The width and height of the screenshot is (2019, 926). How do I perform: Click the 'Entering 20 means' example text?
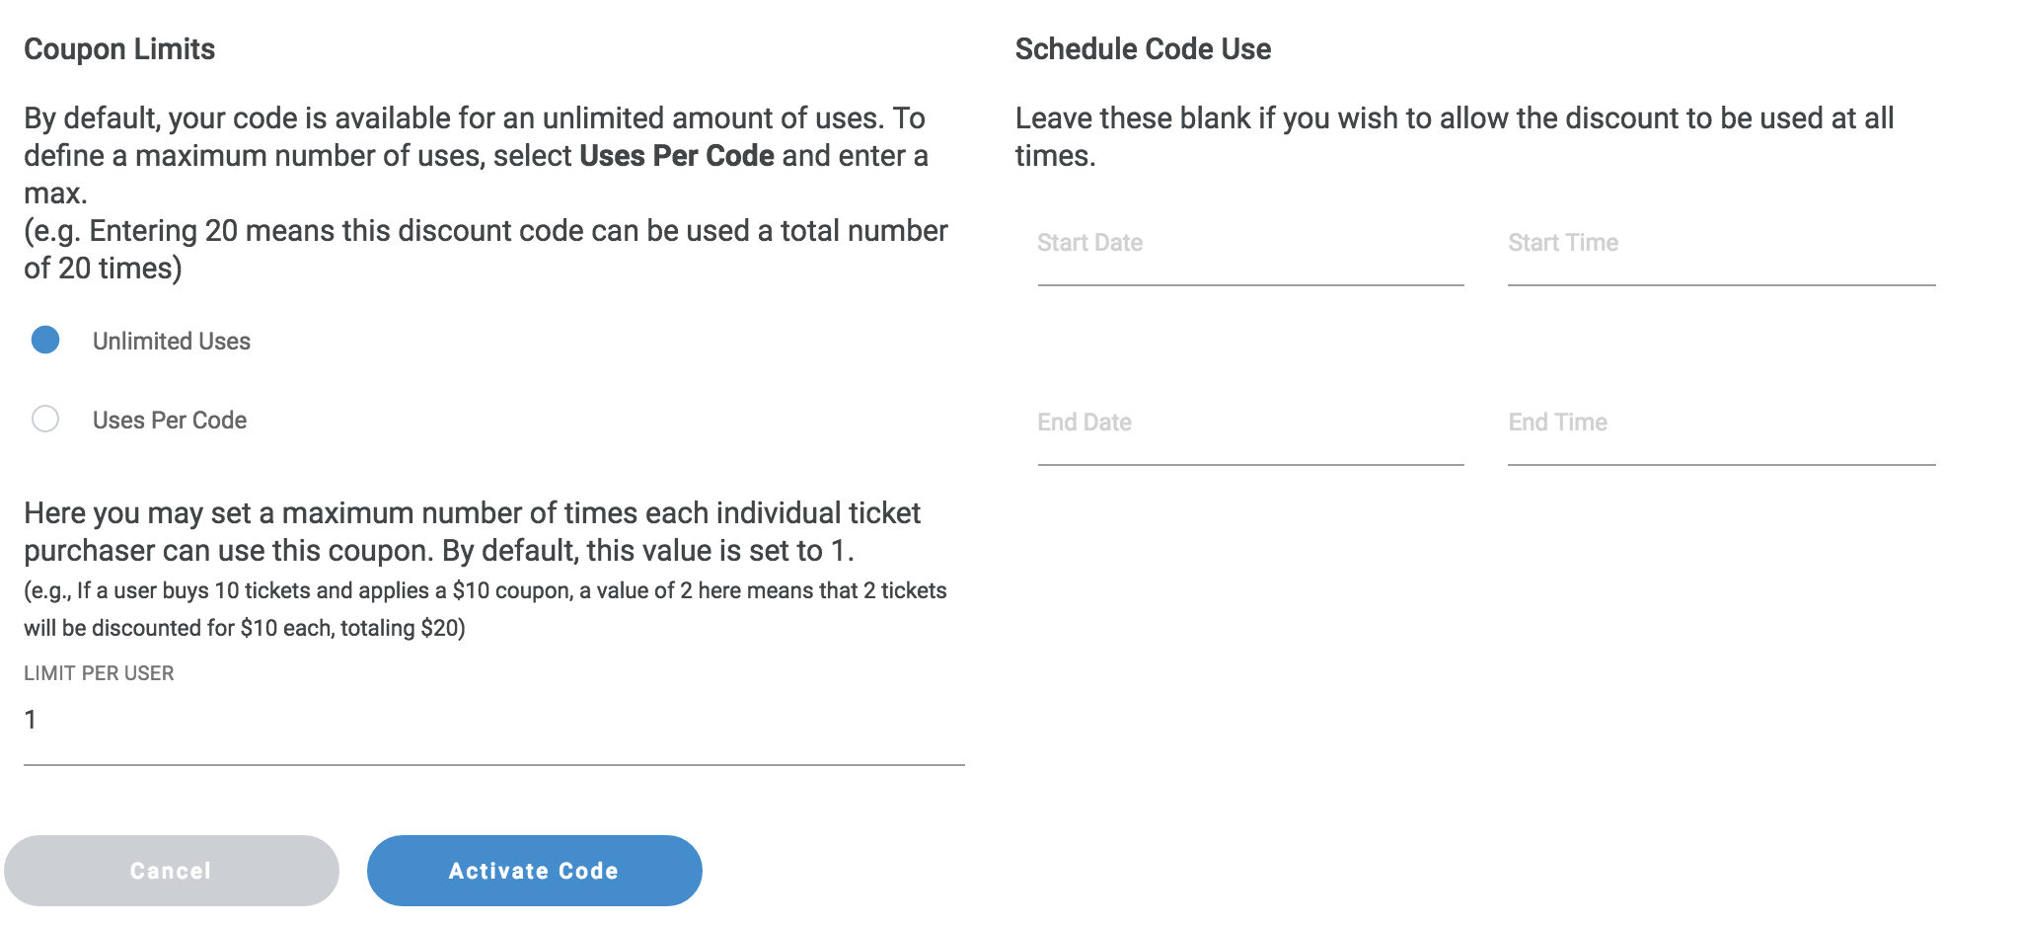(486, 249)
